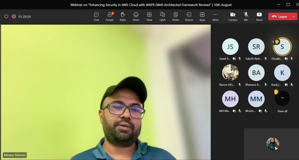Open meeting Notes

pyautogui.click(x=176, y=16)
